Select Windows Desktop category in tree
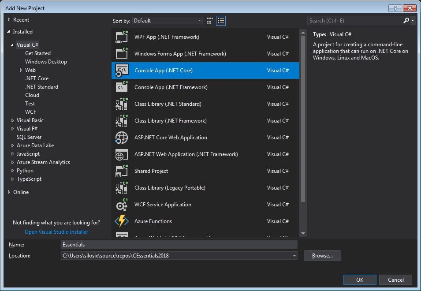421x291 pixels. click(x=46, y=62)
